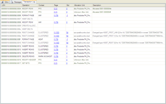Sort by the Slot column header

click(x=69, y=5)
